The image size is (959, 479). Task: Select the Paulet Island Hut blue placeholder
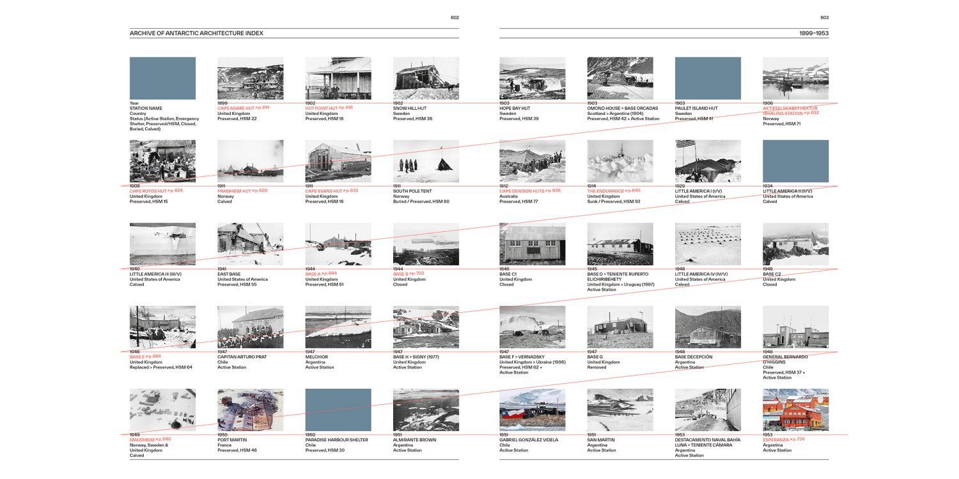click(708, 78)
